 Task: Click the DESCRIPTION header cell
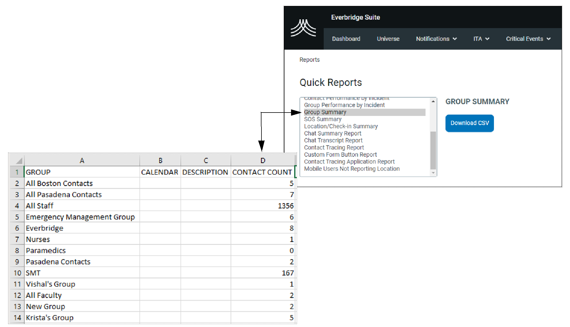[x=206, y=172]
